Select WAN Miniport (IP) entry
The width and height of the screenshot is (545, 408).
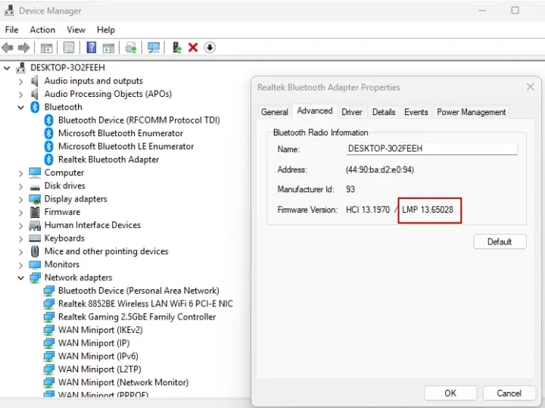pos(94,343)
